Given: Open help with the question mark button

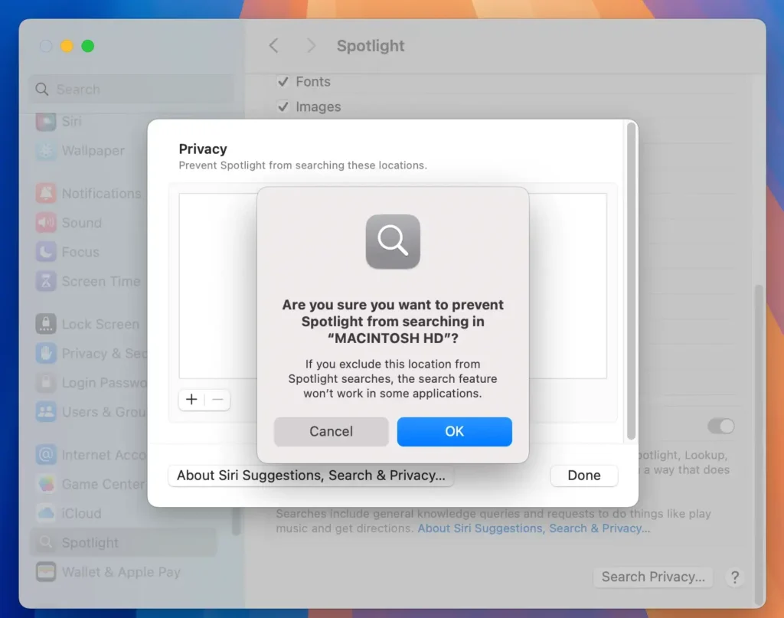Looking at the screenshot, I should click(734, 577).
